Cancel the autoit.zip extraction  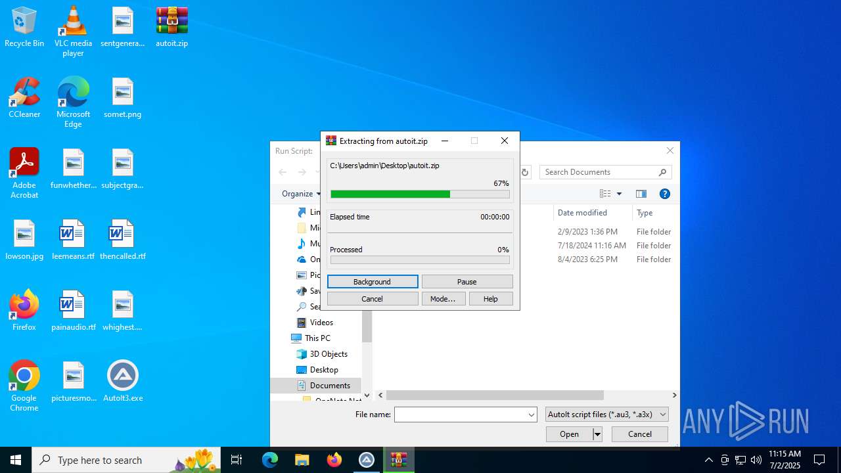tap(373, 299)
